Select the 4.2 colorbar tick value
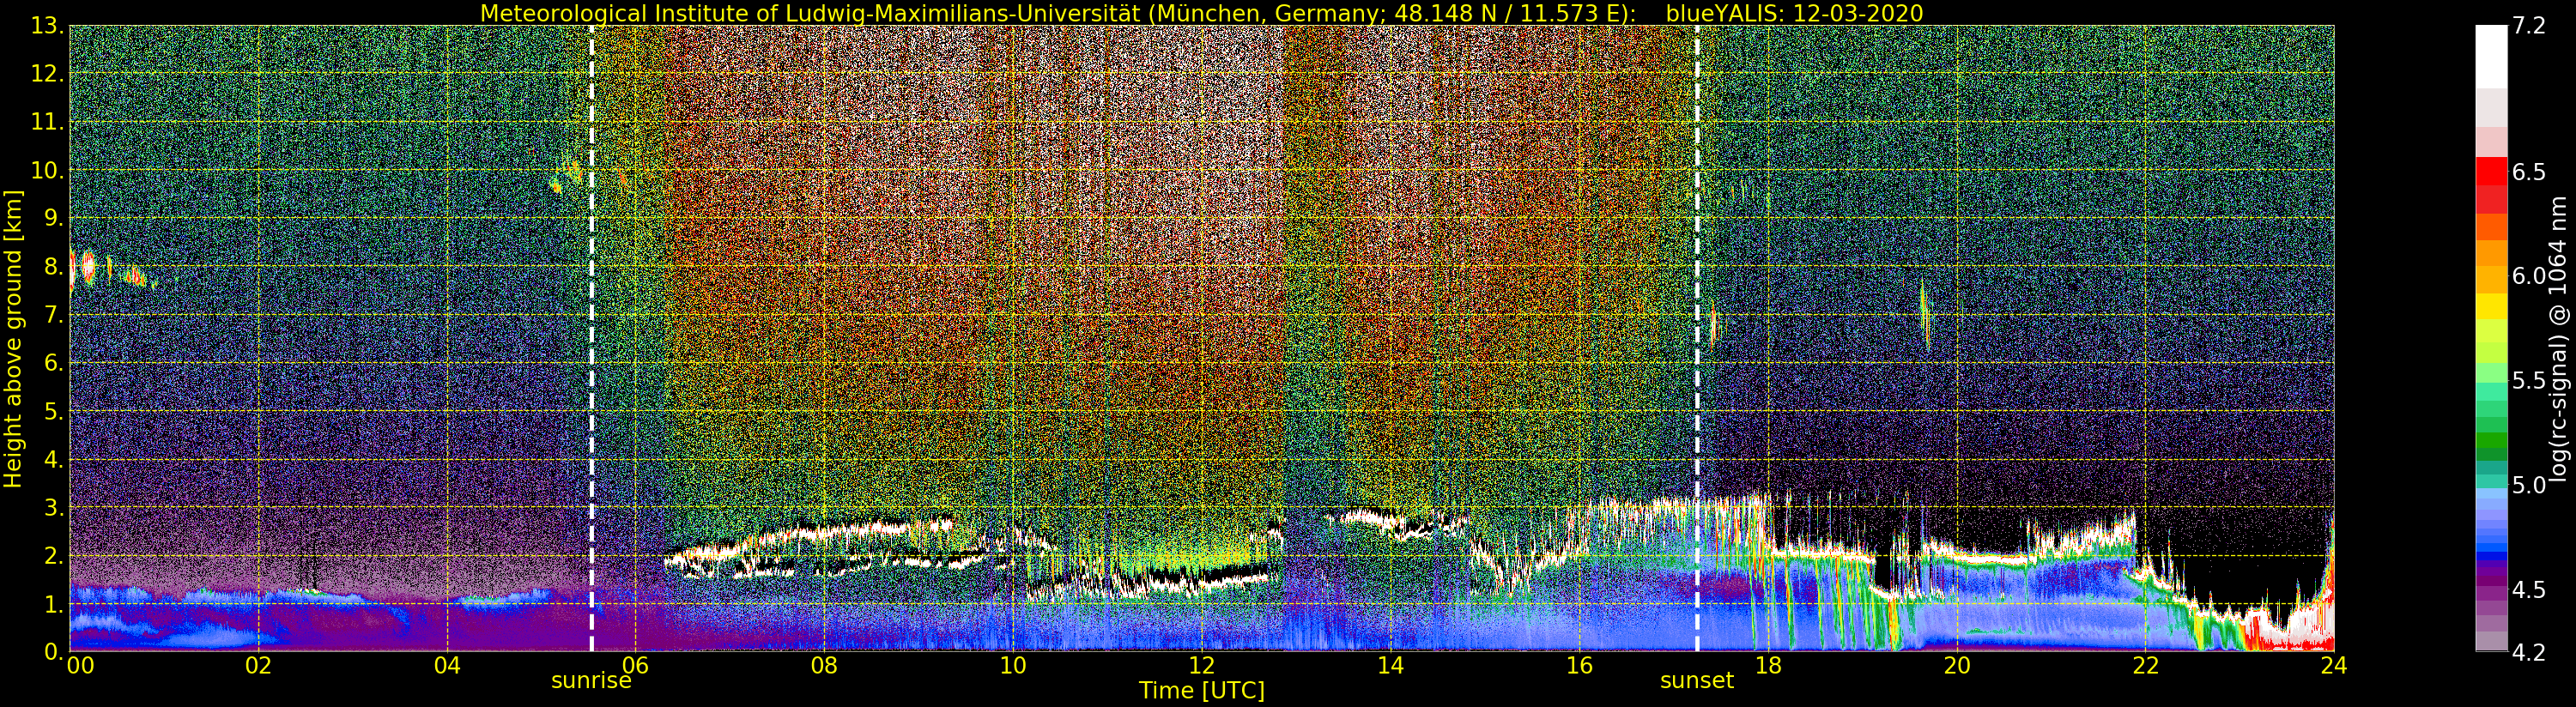This screenshot has width=2576, height=707. click(2528, 652)
